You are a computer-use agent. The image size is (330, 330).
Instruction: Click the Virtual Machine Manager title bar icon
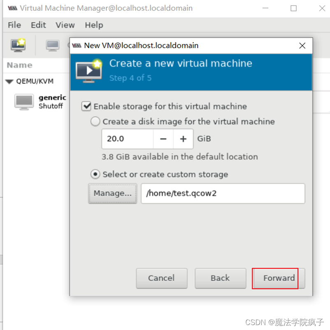point(13,8)
